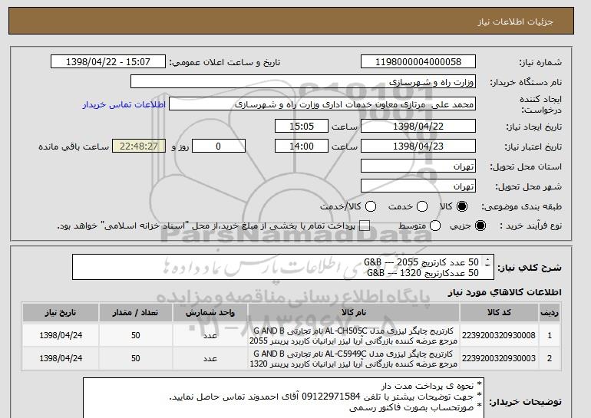Click the شرح کلی نیاز label

(x=530, y=268)
